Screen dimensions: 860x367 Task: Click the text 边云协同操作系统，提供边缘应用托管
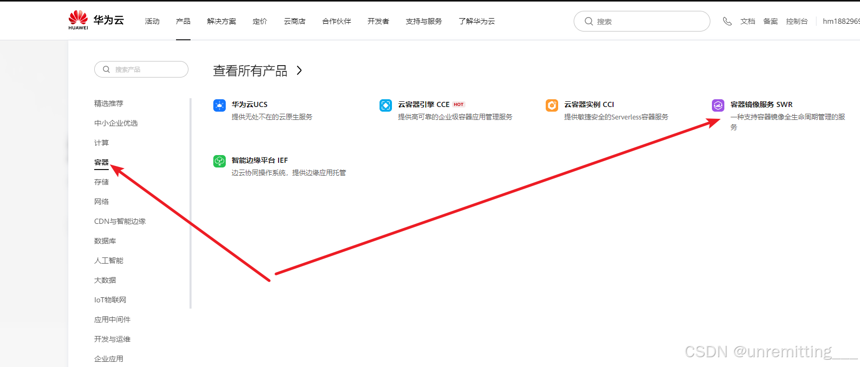(289, 173)
